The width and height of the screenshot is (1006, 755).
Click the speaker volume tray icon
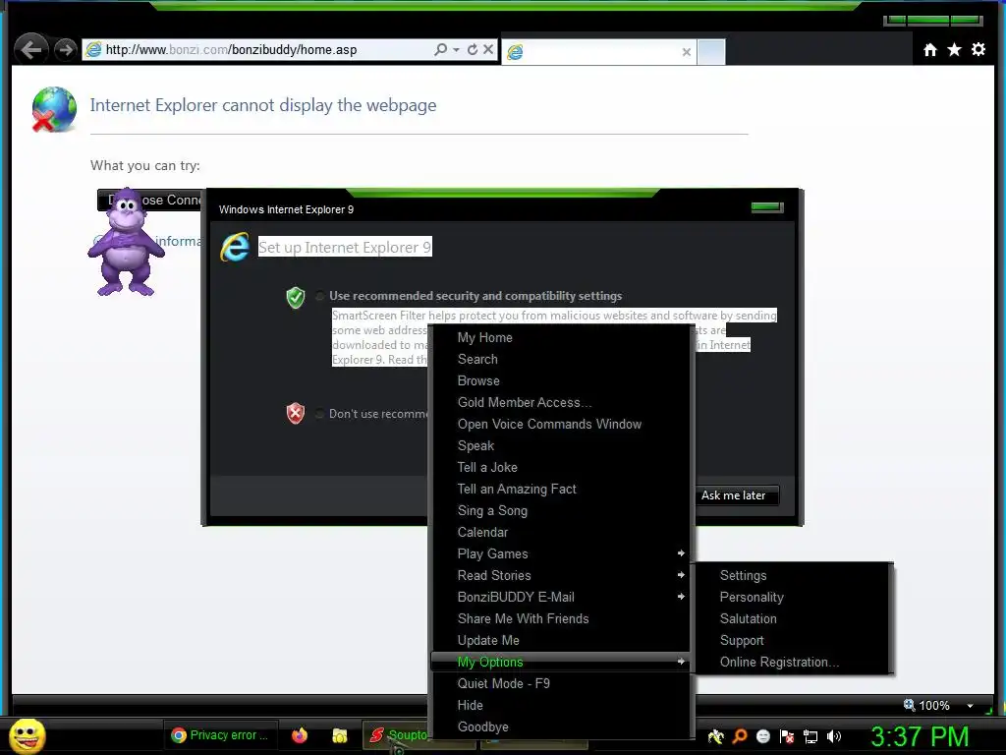[x=833, y=736]
